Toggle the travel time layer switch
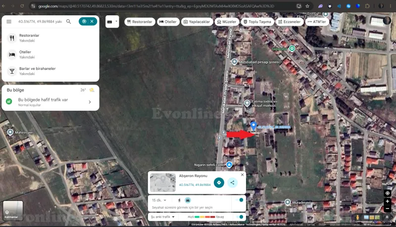 point(240,200)
